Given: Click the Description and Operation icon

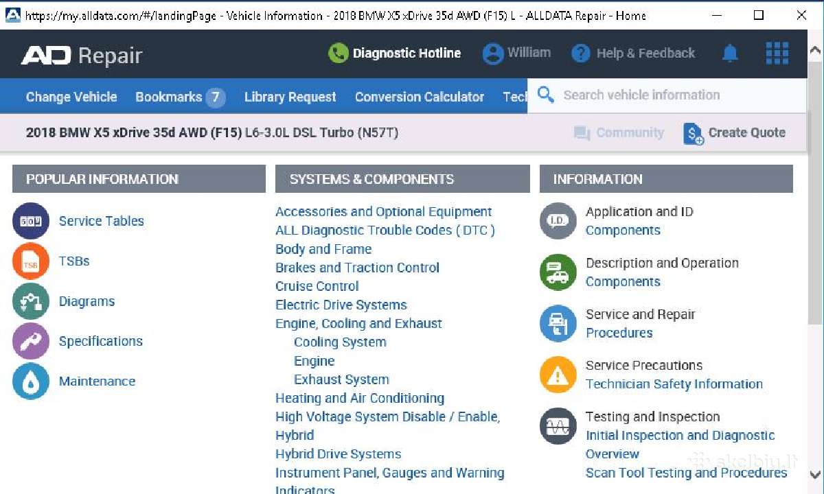Looking at the screenshot, I should (x=558, y=272).
